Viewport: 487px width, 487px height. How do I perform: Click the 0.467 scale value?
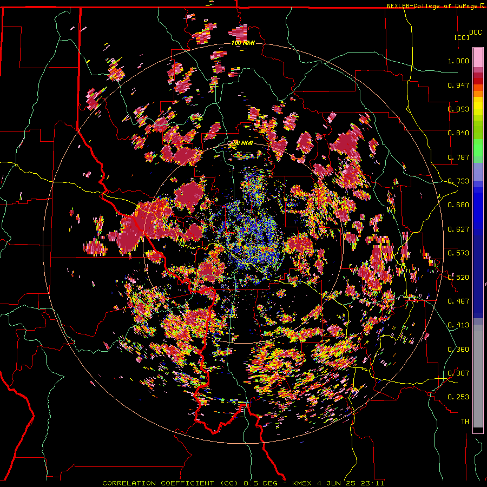click(x=458, y=301)
